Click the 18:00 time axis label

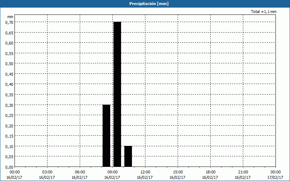pos(210,172)
